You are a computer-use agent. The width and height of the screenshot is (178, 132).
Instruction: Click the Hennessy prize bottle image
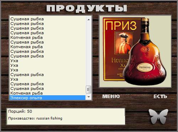pyautogui.click(x=135, y=51)
